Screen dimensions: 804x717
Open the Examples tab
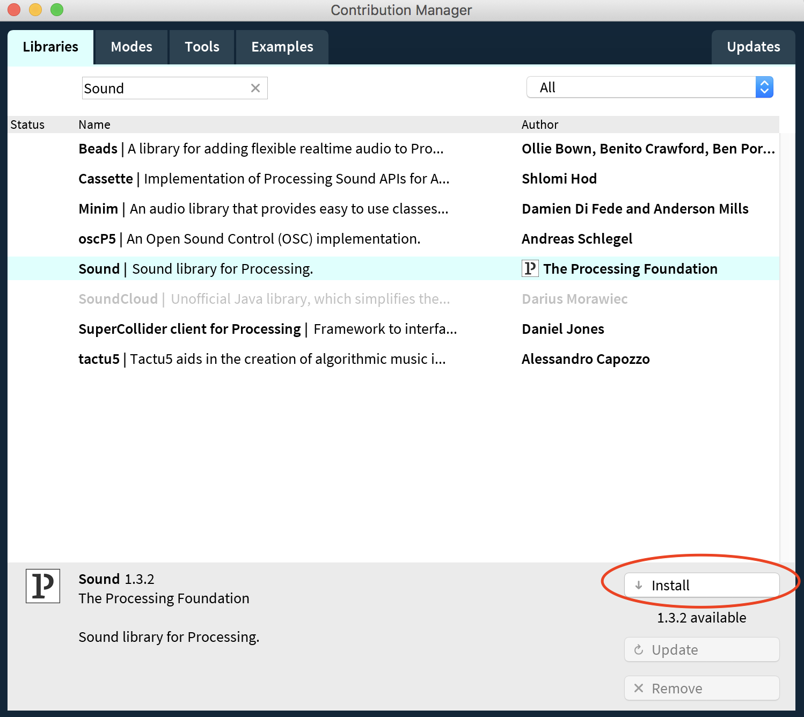pos(282,47)
